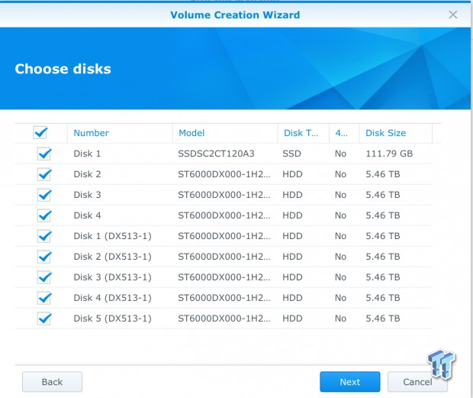Click the No value in Disk 1 row
This screenshot has height=398, width=473.
tap(340, 154)
